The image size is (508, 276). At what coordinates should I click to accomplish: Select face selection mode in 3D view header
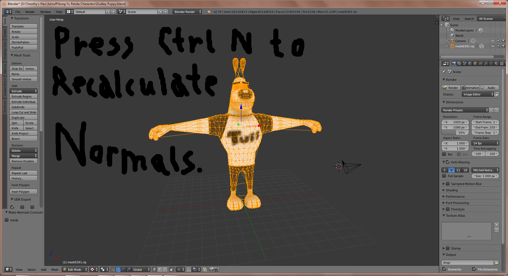coord(165,269)
